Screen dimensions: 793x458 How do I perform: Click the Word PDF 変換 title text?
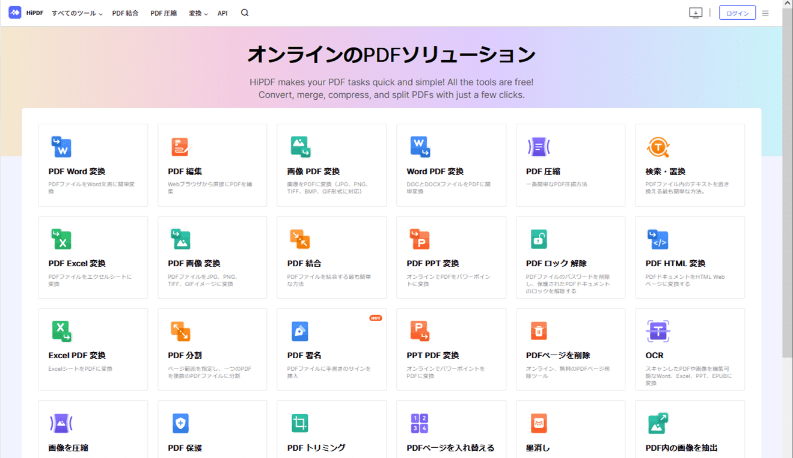[x=435, y=171]
